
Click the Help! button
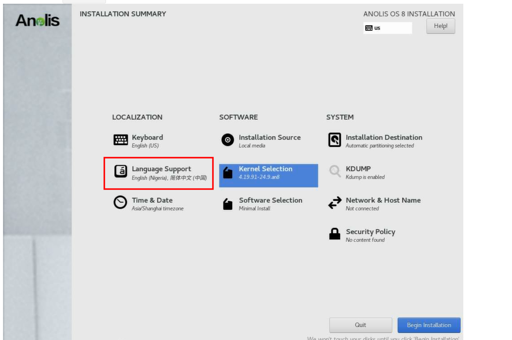coord(440,26)
